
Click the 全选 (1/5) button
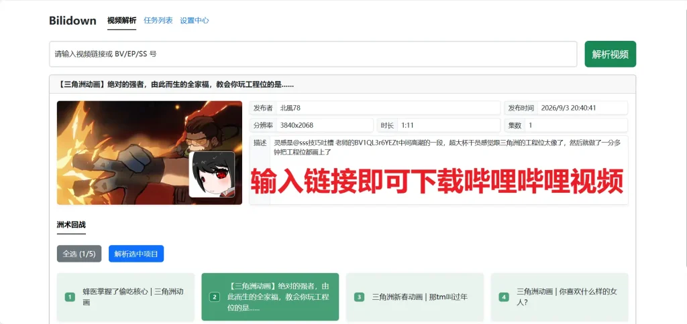[x=79, y=254]
